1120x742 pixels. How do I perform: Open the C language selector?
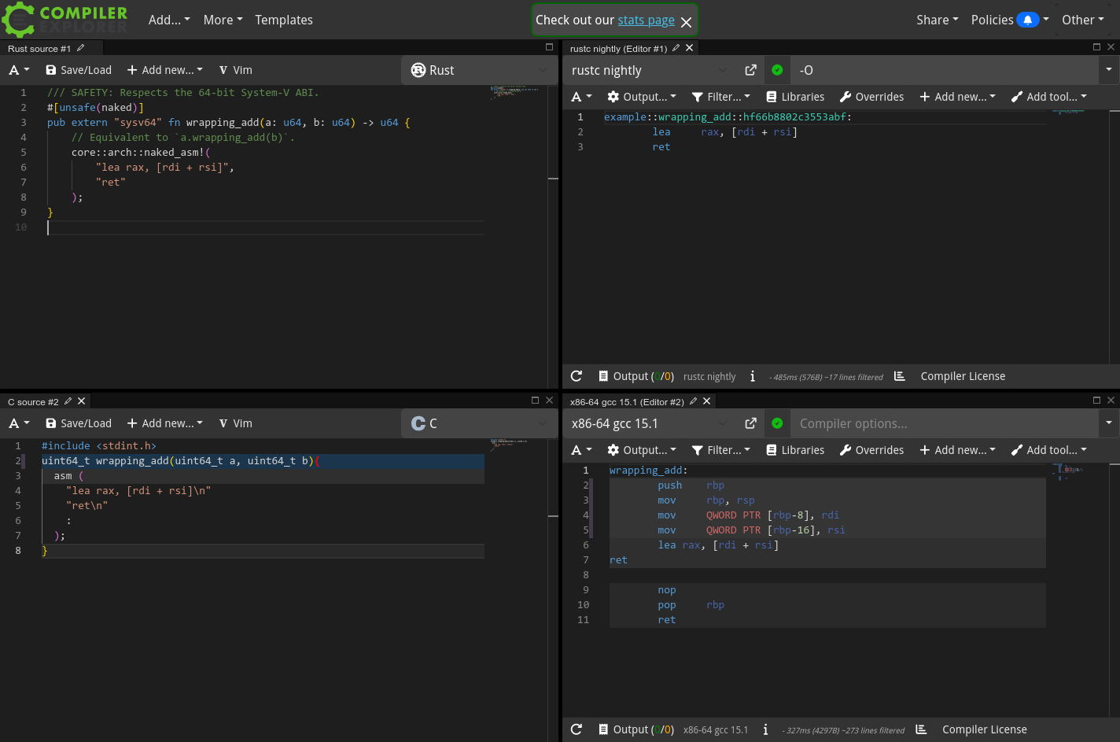(x=479, y=423)
